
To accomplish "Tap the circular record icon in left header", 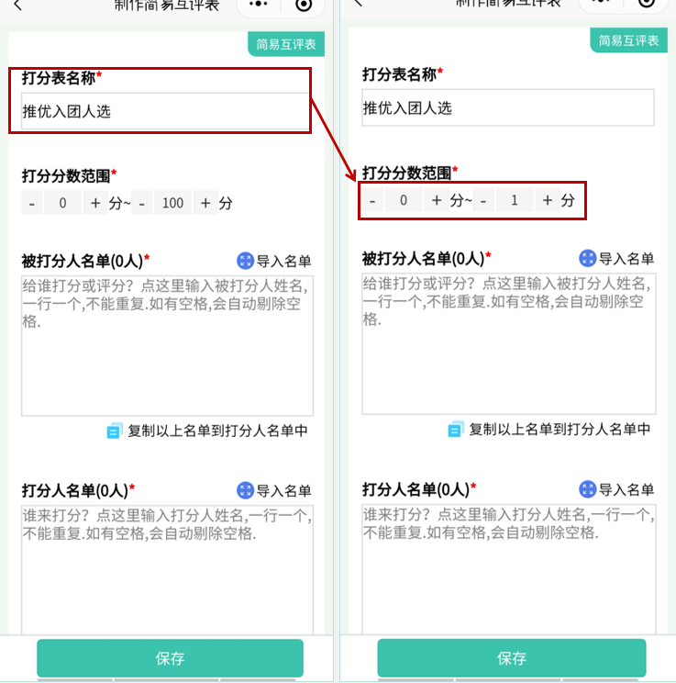I will click(x=304, y=5).
